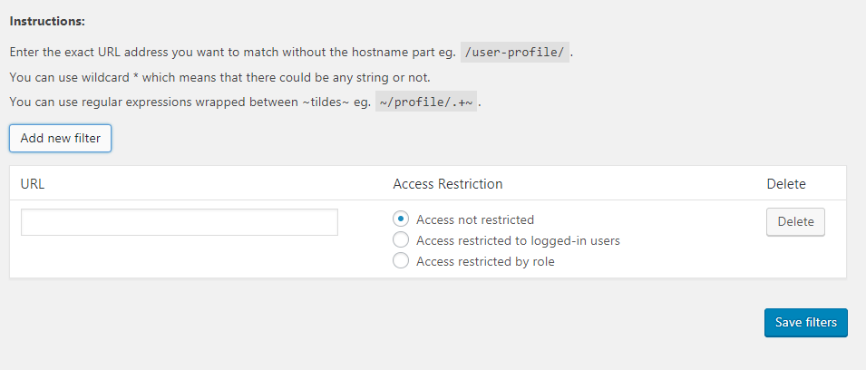Save filters with the blue button
The width and height of the screenshot is (866, 370).
coord(805,323)
